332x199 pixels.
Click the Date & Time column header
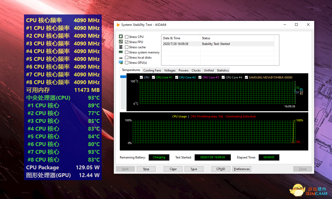pos(181,38)
